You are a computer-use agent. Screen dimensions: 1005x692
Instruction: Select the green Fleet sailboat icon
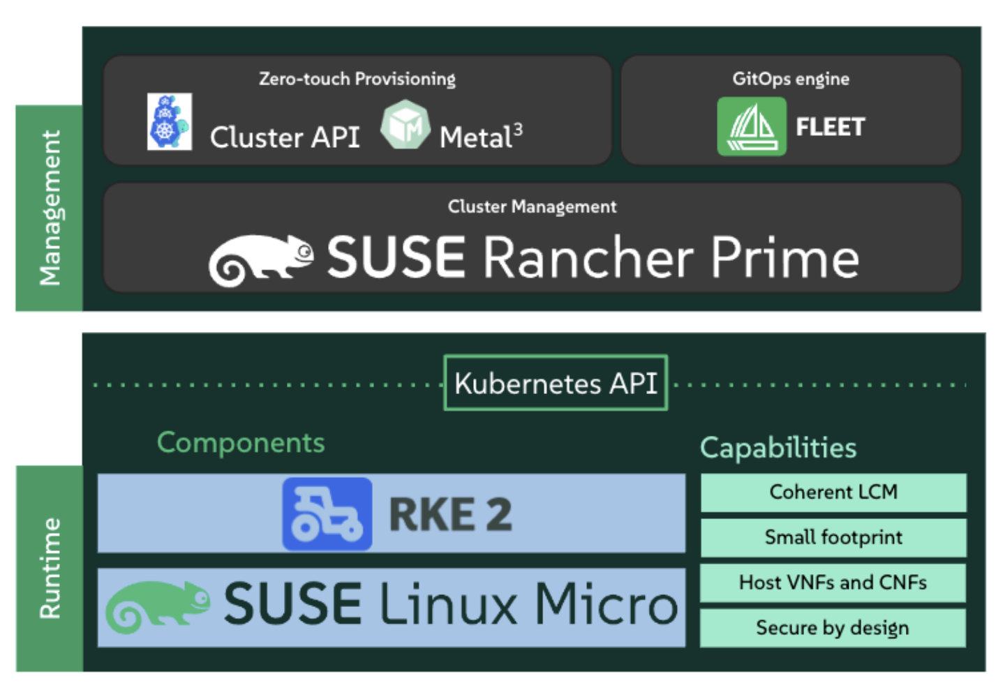[x=751, y=126]
